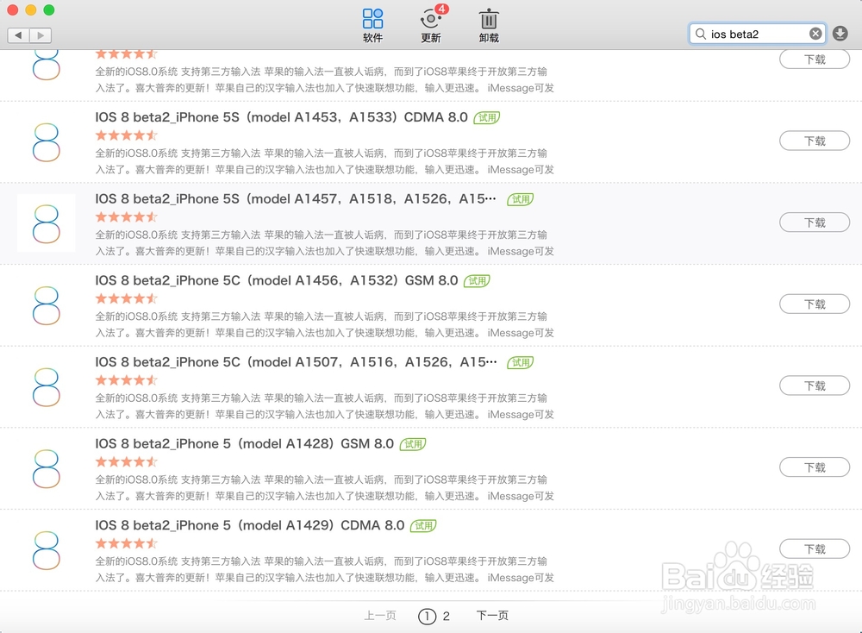The image size is (862, 633).
Task: Click star rating of 5S A1453 CDMA entry
Action: (x=127, y=135)
